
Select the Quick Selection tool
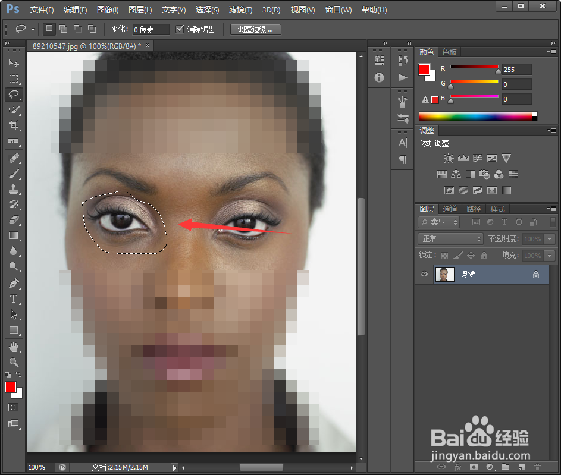[x=14, y=110]
